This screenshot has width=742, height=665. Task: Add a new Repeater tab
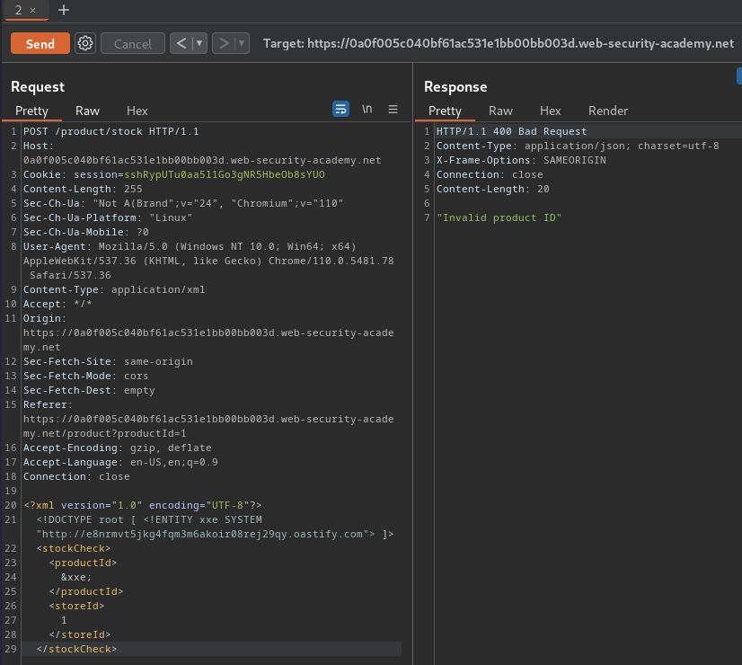pos(64,10)
